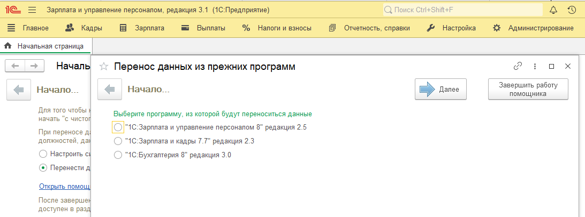This screenshot has width=585, height=217.
Task: Open the dialog's three-dot more menu
Action: (535, 67)
